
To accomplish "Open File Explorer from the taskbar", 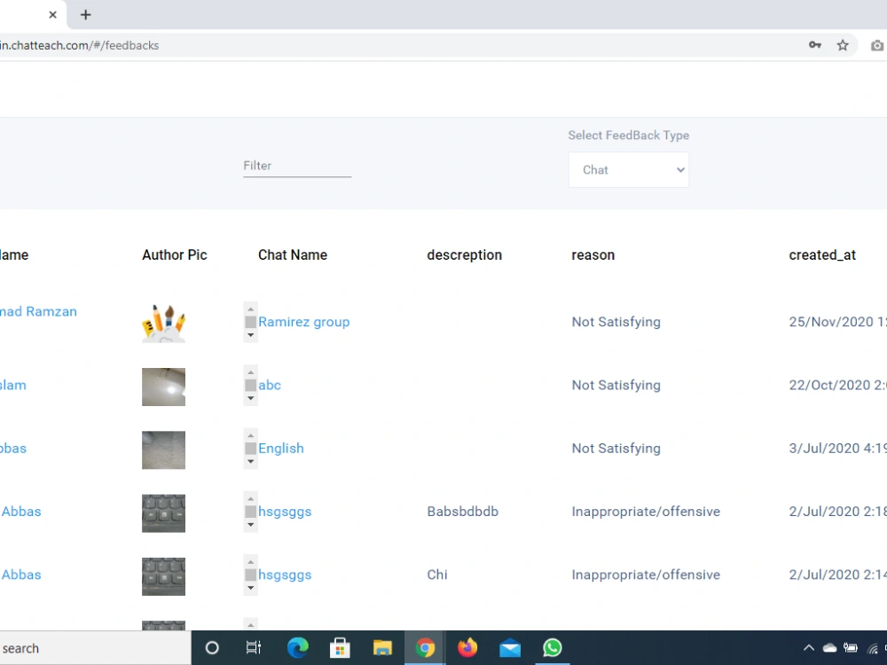I will [382, 647].
